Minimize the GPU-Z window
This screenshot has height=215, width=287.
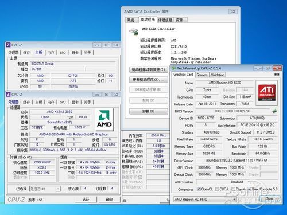[x=258, y=68]
